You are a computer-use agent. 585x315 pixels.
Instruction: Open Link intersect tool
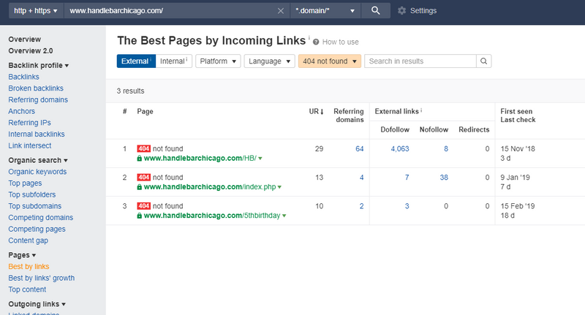[30, 145]
